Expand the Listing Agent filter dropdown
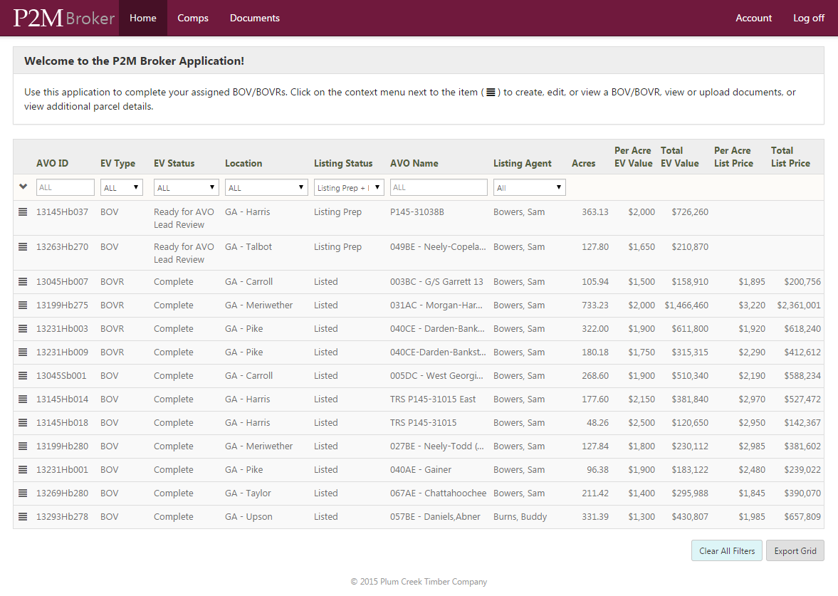Image resolution: width=838 pixels, height=596 pixels. tap(530, 188)
